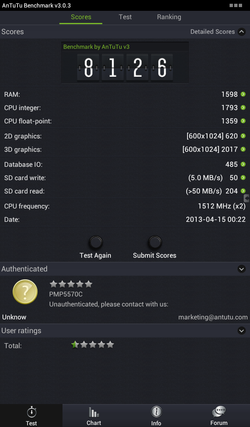This screenshot has height=427, width=250.
Task: Open the overflow menu dots in title bar
Action: (x=235, y=5)
